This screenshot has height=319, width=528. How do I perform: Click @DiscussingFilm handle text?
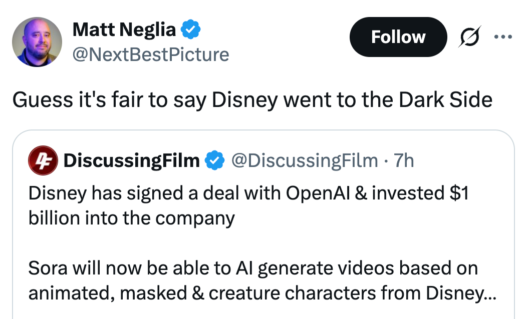(x=304, y=160)
